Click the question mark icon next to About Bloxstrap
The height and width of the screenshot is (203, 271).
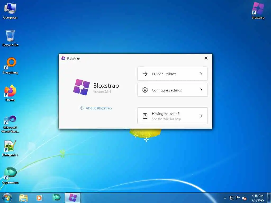point(82,108)
